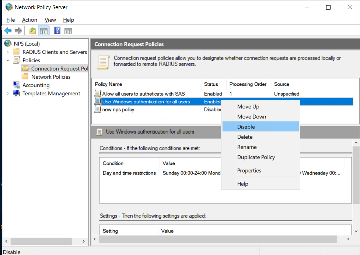Toggle Show/Hide Action Pane toolbar icon
The height and width of the screenshot is (255, 360).
[x=68, y=31]
